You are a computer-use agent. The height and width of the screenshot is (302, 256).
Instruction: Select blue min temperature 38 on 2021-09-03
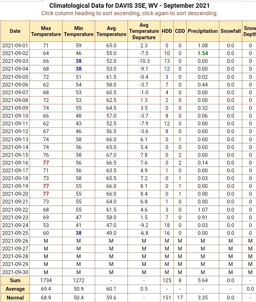(x=78, y=61)
